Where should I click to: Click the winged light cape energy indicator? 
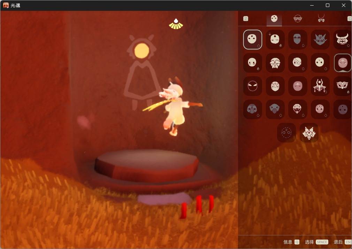[x=176, y=24]
